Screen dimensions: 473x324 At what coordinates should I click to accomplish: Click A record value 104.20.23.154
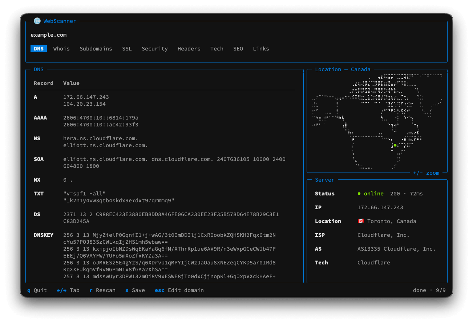tap(84, 104)
